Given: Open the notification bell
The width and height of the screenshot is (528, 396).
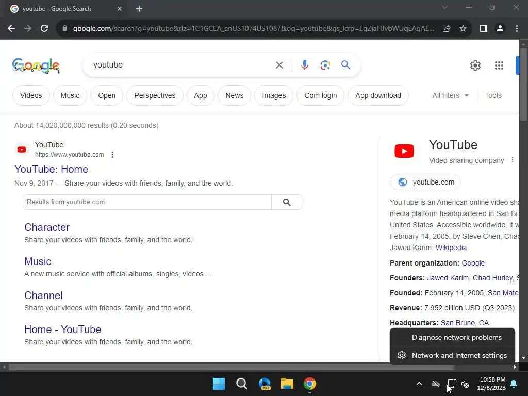Looking at the screenshot, I should pos(514,384).
